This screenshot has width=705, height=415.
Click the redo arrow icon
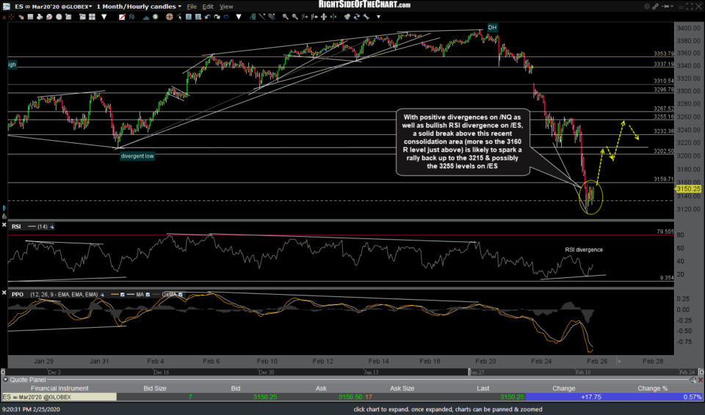click(x=217, y=17)
